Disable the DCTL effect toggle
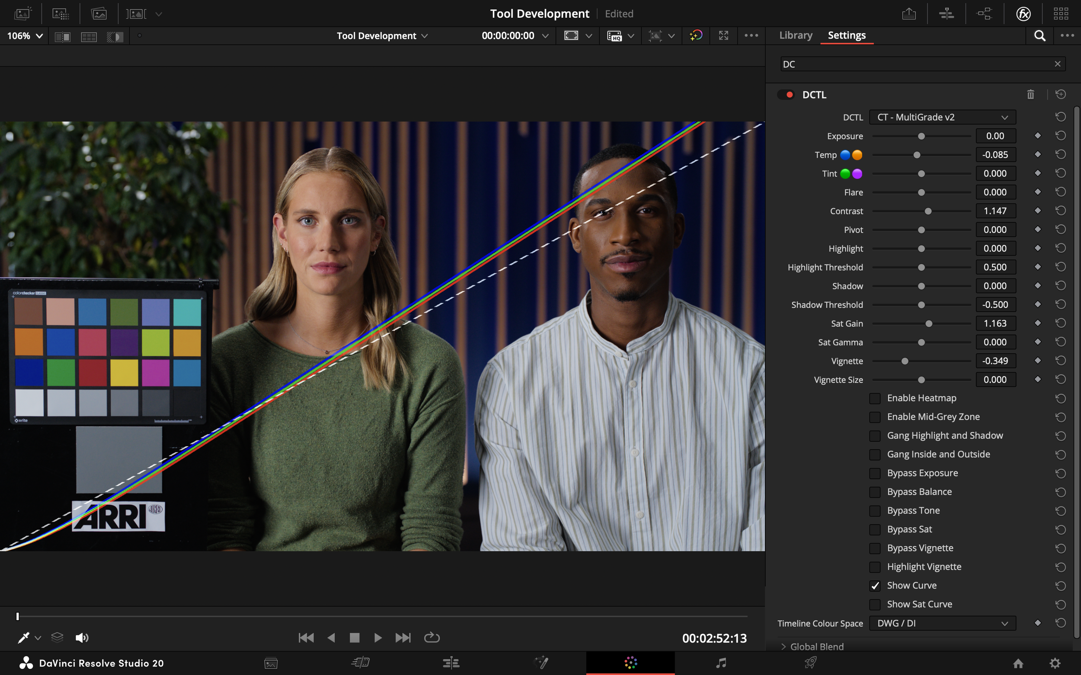This screenshot has height=675, width=1081. tap(786, 95)
